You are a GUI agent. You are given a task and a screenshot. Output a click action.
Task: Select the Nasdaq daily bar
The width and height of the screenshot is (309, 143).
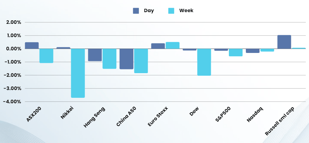click(253, 51)
